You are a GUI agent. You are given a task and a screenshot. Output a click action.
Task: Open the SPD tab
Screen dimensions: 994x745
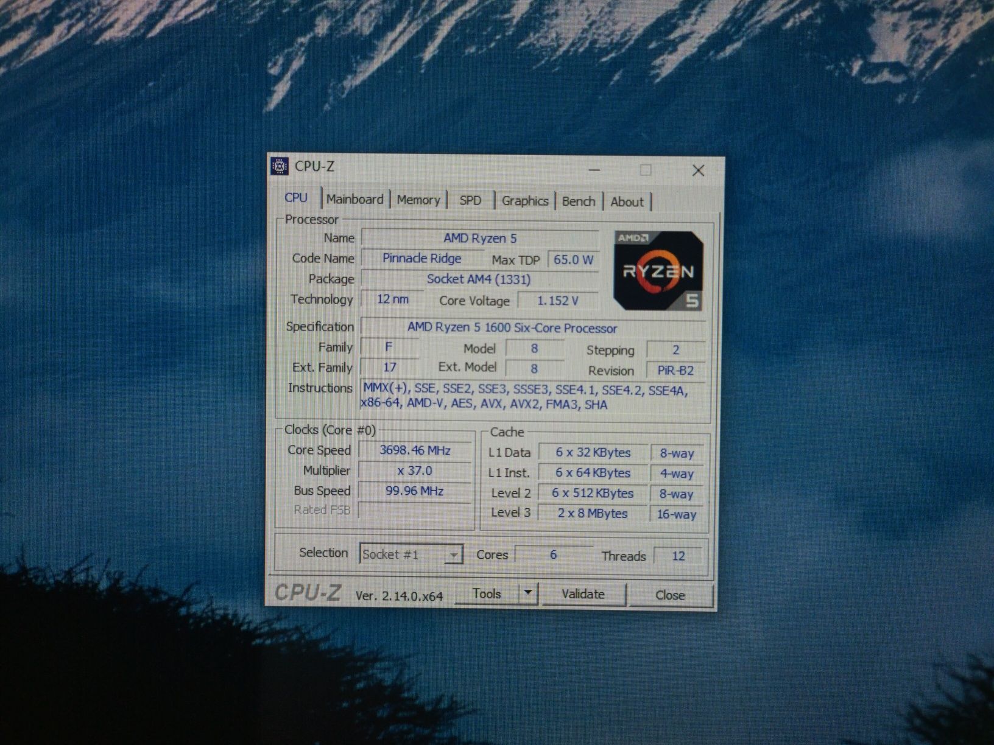coord(470,201)
